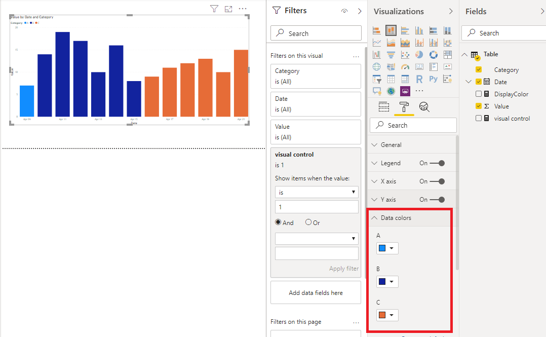
Task: Select the treemap visualization
Action: coord(447,55)
